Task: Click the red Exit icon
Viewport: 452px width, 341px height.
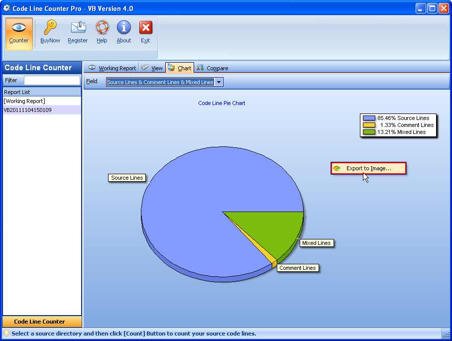Action: [x=145, y=27]
